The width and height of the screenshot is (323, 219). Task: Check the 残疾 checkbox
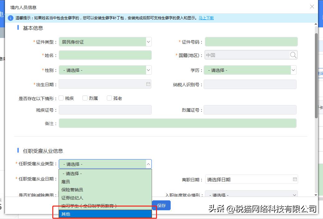tap(61, 98)
